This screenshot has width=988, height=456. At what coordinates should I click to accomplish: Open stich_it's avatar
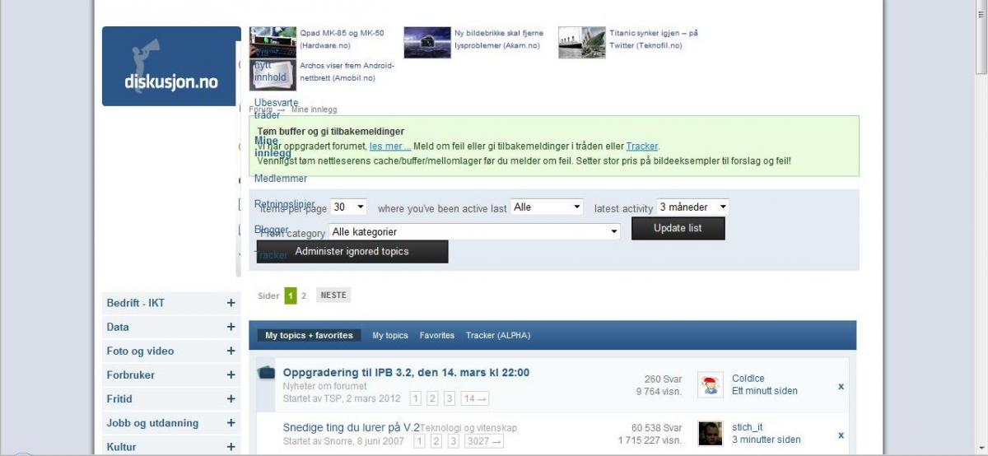(x=711, y=433)
